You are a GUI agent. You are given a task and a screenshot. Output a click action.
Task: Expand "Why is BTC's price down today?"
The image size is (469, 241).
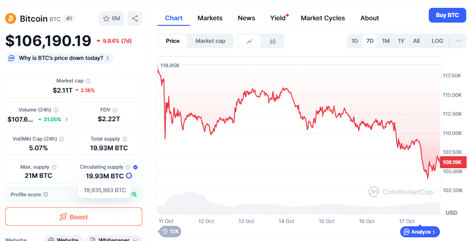pyautogui.click(x=60, y=58)
